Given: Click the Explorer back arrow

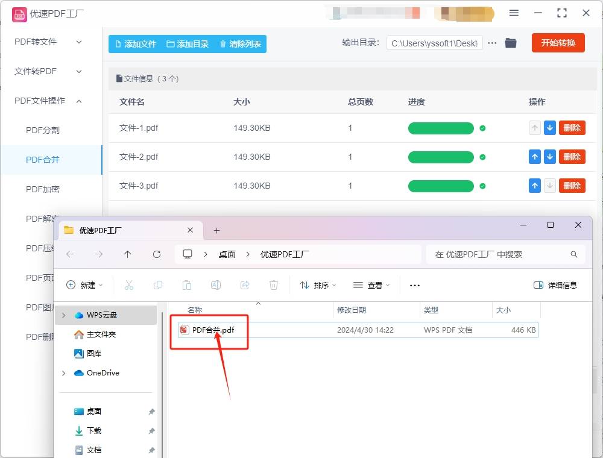Looking at the screenshot, I should point(70,254).
